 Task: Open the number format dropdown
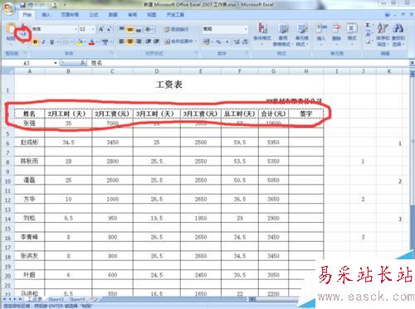[x=246, y=29]
